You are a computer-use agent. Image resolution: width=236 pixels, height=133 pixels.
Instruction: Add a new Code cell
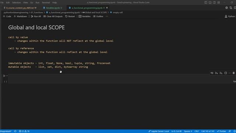(x=7, y=16)
